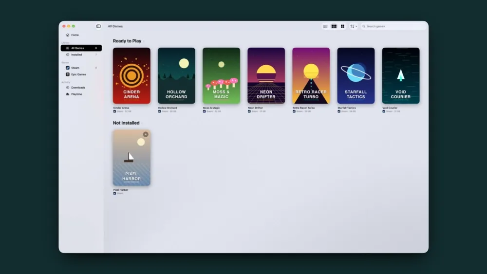This screenshot has height=274, width=487.
Task: Click Steam icon under Pixel Harbor
Action: pos(114,193)
